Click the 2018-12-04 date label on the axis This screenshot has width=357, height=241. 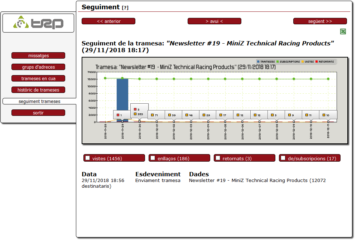click(x=208, y=132)
